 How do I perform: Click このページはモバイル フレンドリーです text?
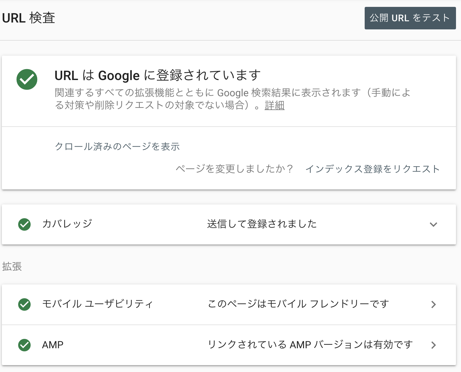(298, 304)
